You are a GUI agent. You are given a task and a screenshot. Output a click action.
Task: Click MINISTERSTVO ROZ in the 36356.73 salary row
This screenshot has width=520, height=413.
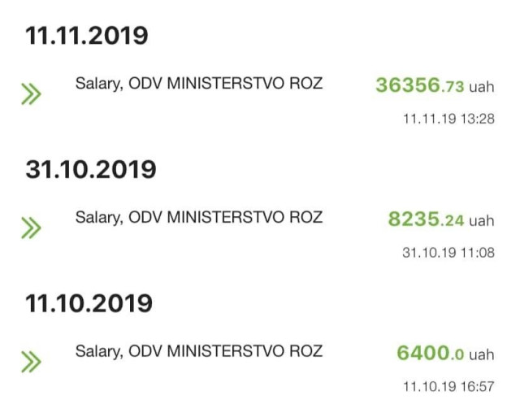coord(244,84)
